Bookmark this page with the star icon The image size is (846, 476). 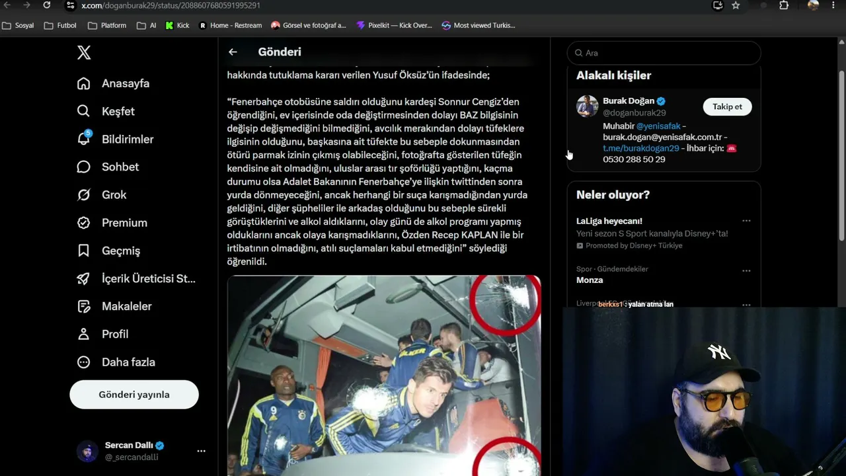736,5
